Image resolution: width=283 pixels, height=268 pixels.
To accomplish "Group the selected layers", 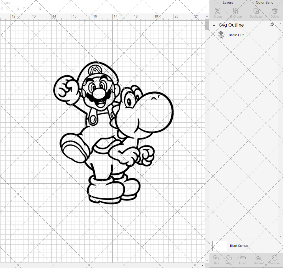I will (217, 13).
